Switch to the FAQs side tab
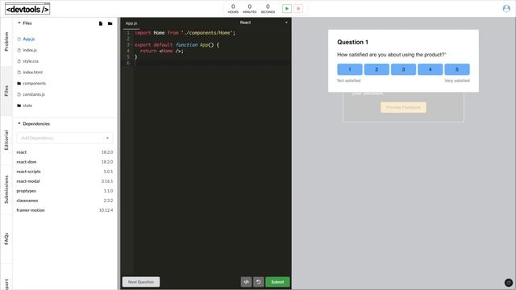 (x=6, y=238)
